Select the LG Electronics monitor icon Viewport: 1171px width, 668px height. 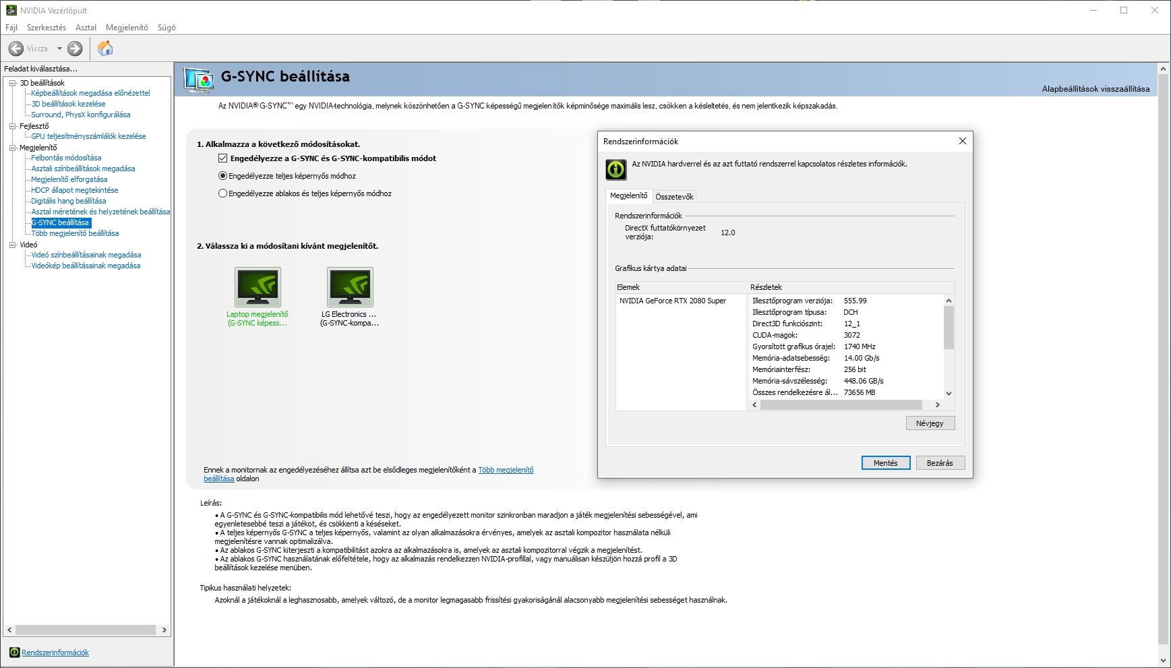350,287
